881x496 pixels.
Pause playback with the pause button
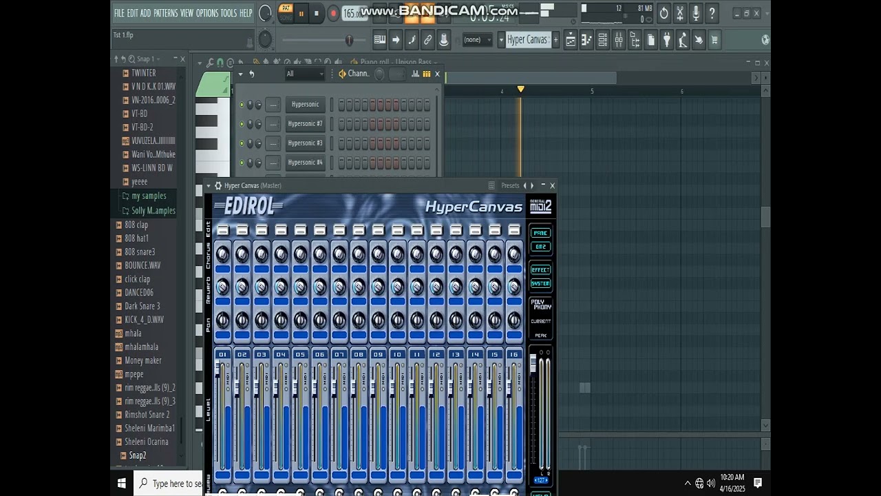pyautogui.click(x=301, y=13)
